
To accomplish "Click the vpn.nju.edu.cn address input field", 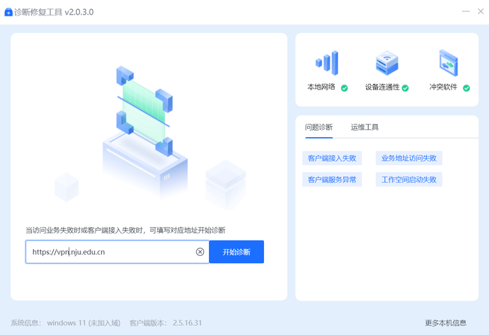I will coord(117,252).
